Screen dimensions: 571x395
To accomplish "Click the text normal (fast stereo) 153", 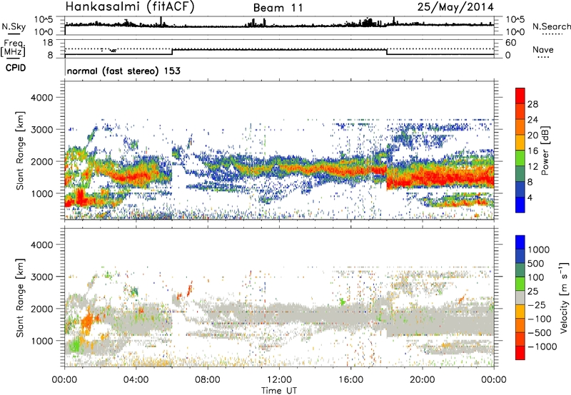I will click(x=123, y=71).
